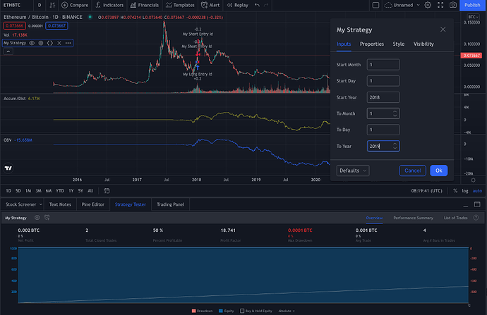Open My Strategy more options ellipsis
The height and width of the screenshot is (315, 487).
[68, 43]
